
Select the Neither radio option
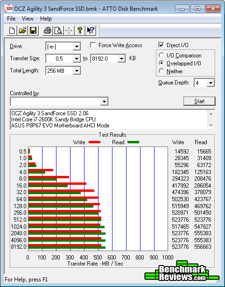162,71
